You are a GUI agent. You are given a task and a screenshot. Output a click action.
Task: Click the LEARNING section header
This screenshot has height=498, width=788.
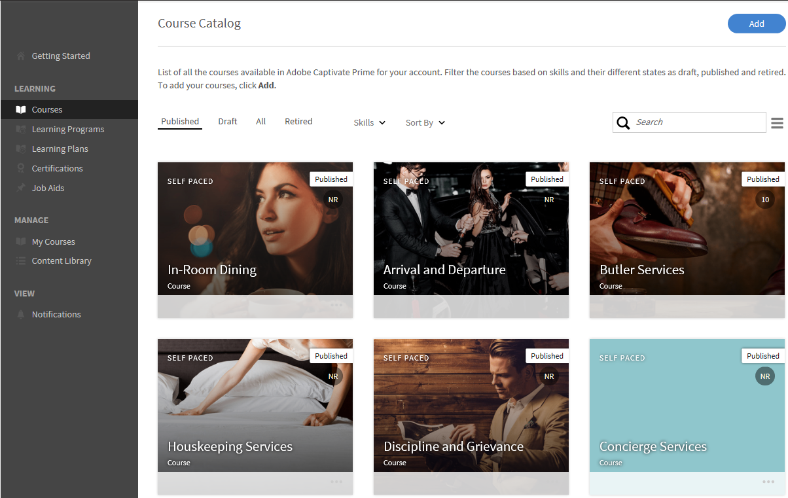click(x=35, y=89)
